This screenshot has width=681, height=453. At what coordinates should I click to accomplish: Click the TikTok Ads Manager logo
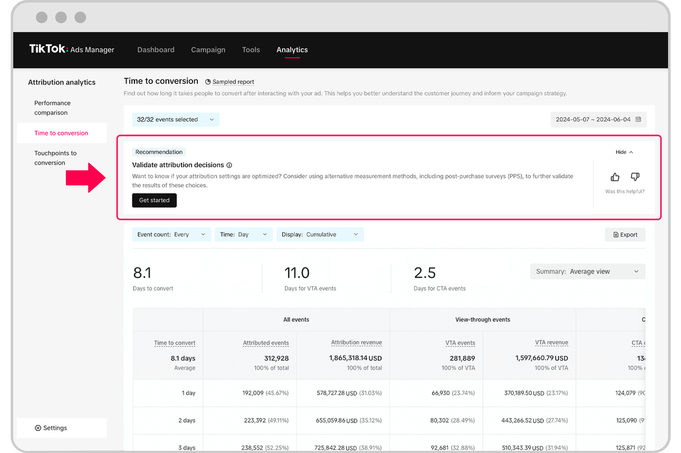point(72,49)
